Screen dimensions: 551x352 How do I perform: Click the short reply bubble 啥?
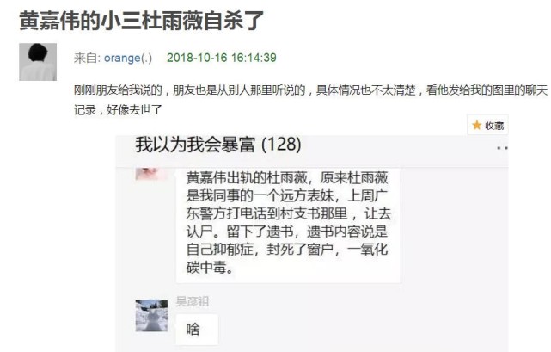(197, 330)
